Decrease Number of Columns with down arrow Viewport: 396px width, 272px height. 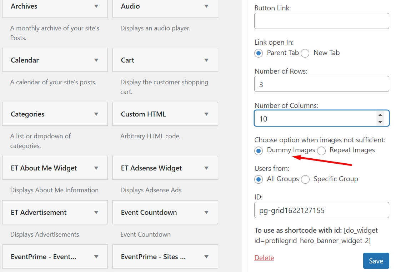[x=380, y=122]
